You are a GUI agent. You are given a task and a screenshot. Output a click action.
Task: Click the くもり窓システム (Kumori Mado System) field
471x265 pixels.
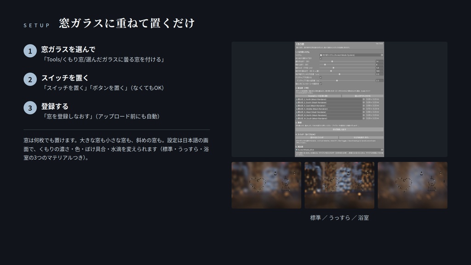click(x=351, y=55)
